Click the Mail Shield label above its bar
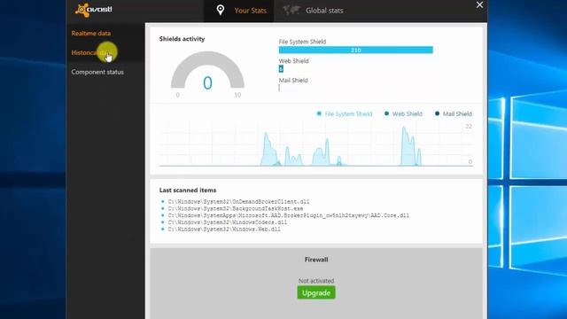The width and height of the screenshot is (567, 319). tap(293, 81)
